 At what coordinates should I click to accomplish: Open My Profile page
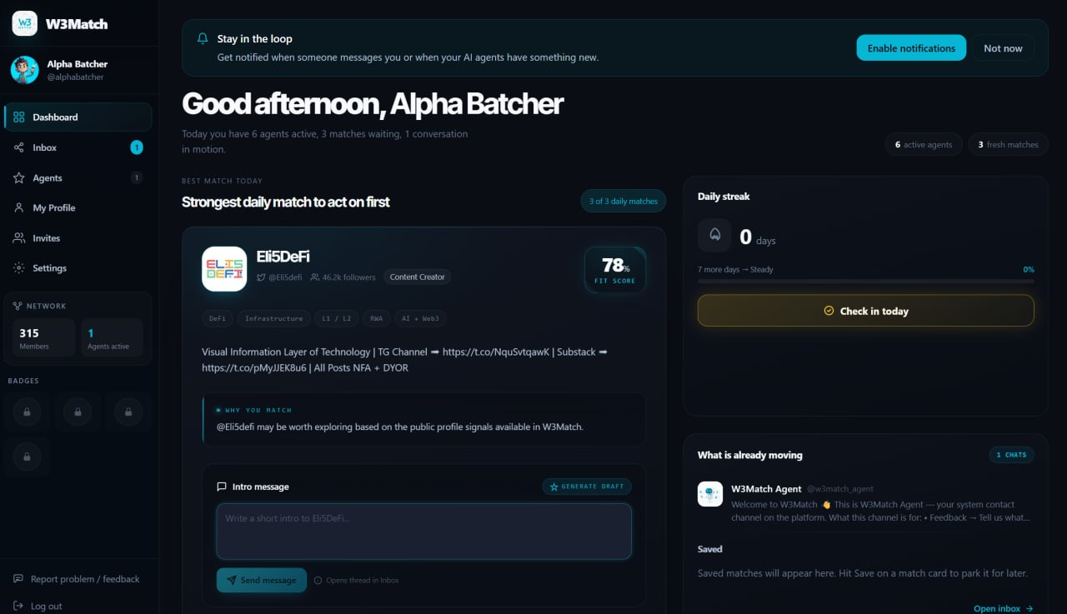[78, 207]
